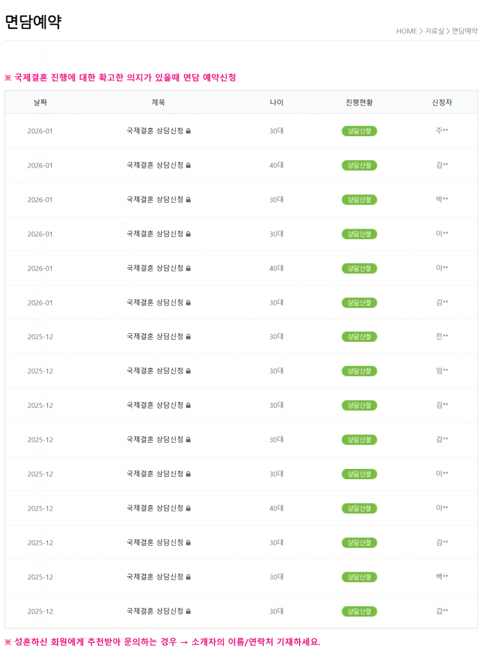Open 국제결혼 상담신청 post by 주**
Screen dimensions: 484x649
(155, 131)
